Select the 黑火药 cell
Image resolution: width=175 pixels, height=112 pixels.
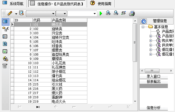[x=69, y=89]
